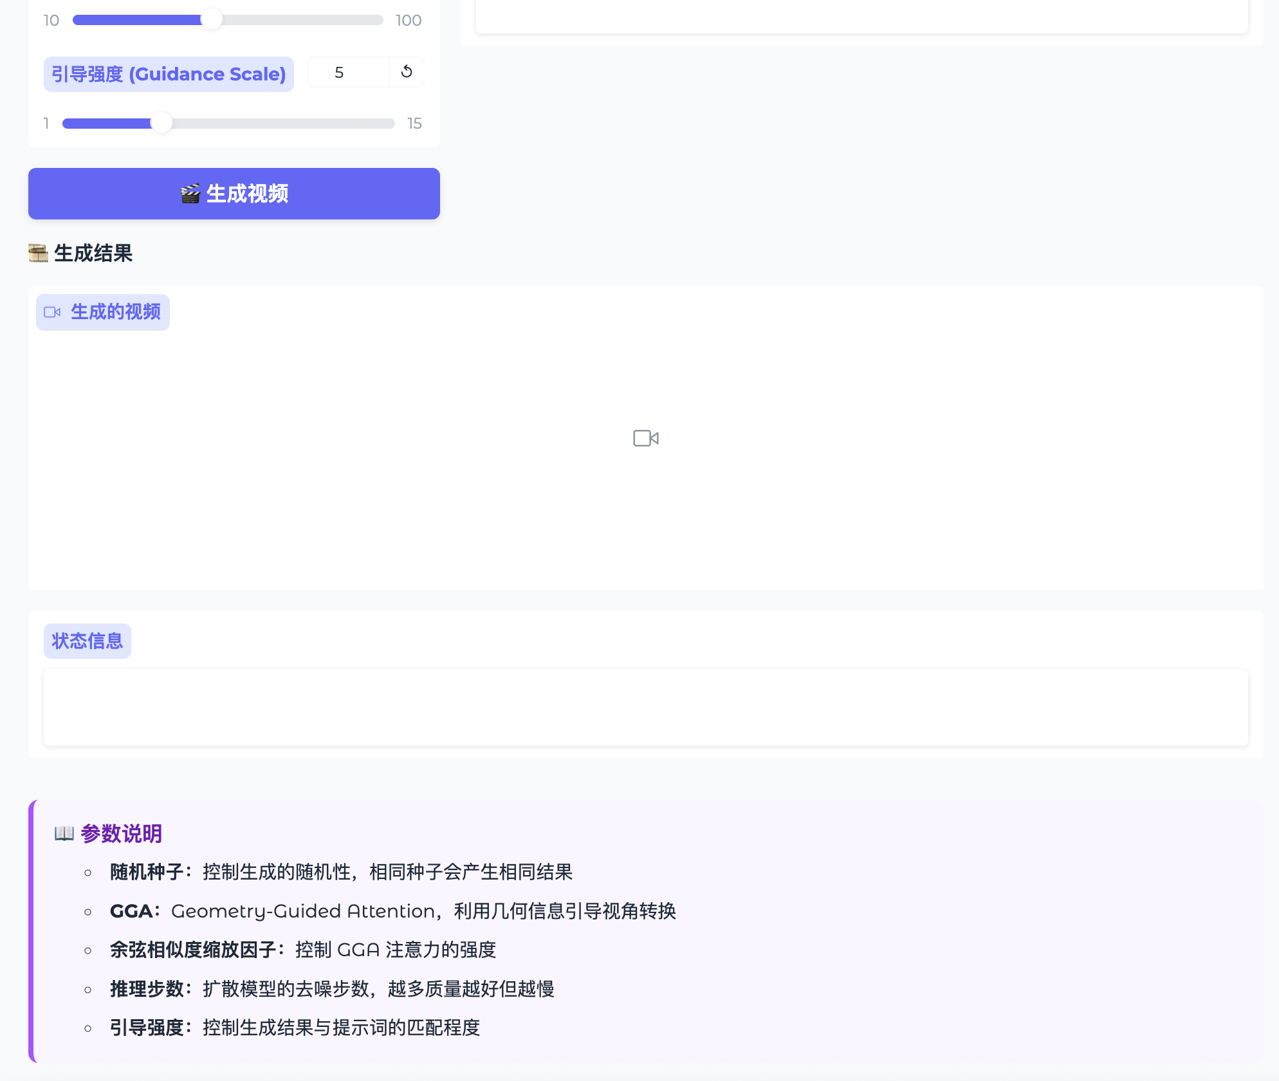1279x1081 pixels.
Task: Click the top inference steps slider handle
Action: click(212, 20)
